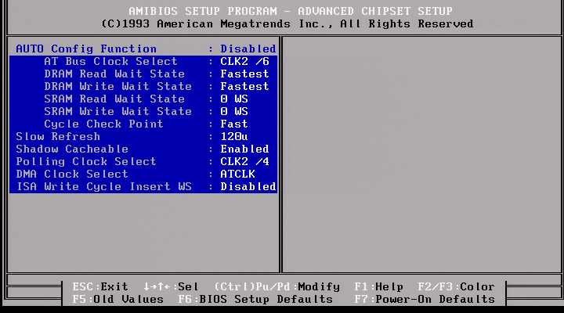Select the Shadow Cacheable setting label
564x313 pixels.
pyautogui.click(x=72, y=149)
